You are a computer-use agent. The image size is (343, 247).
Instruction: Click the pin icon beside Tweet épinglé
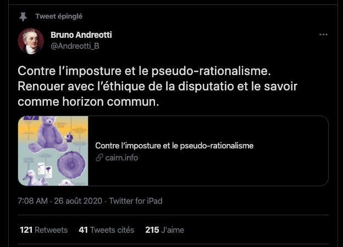tap(23, 17)
